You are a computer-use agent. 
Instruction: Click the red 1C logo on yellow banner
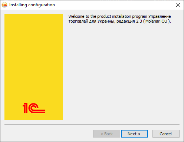coord(34,108)
